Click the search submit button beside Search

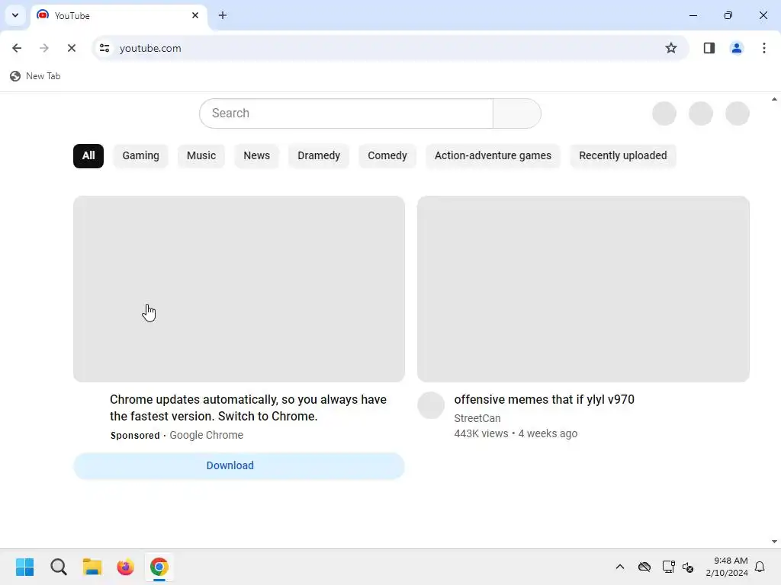[517, 113]
